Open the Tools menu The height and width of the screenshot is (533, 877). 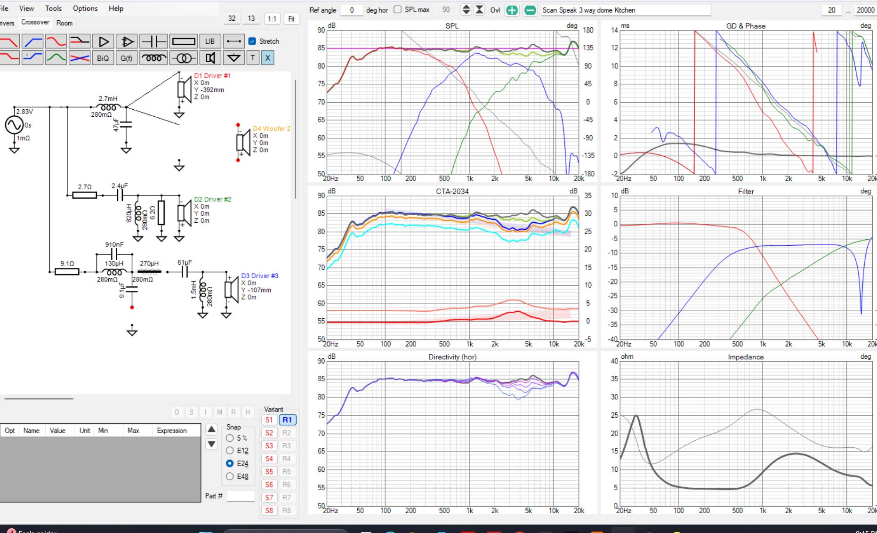point(53,8)
